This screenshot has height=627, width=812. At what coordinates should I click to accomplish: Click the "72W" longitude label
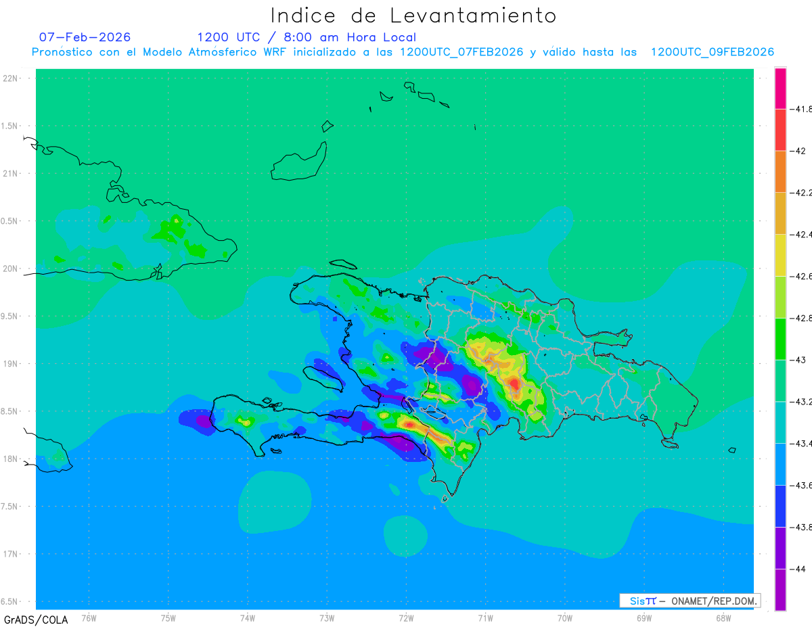[406, 618]
